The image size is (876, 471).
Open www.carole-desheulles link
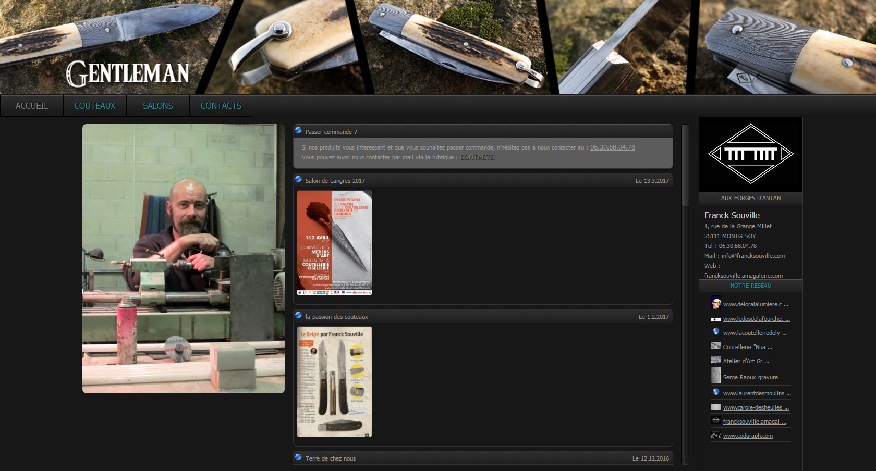(x=756, y=407)
